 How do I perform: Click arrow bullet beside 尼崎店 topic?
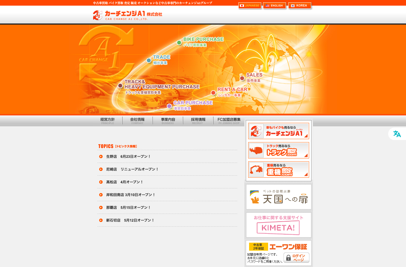click(x=101, y=169)
